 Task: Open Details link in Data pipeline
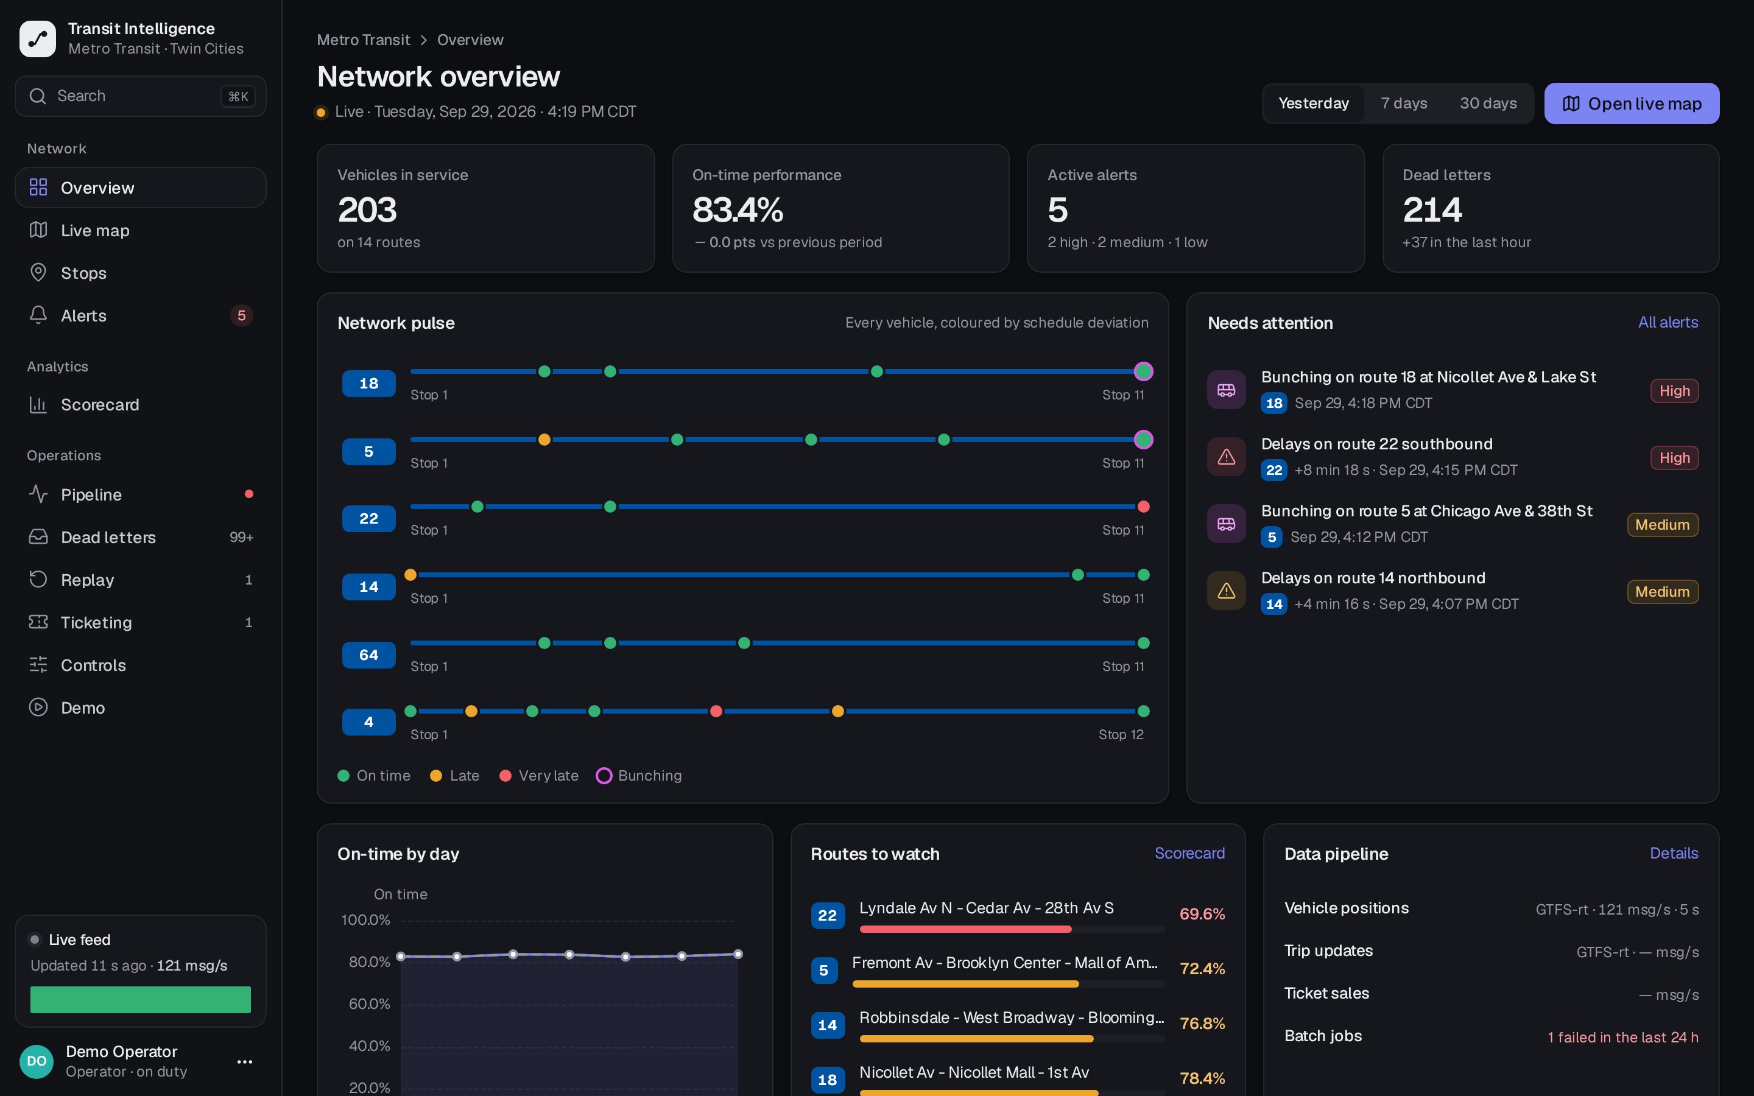(1674, 853)
